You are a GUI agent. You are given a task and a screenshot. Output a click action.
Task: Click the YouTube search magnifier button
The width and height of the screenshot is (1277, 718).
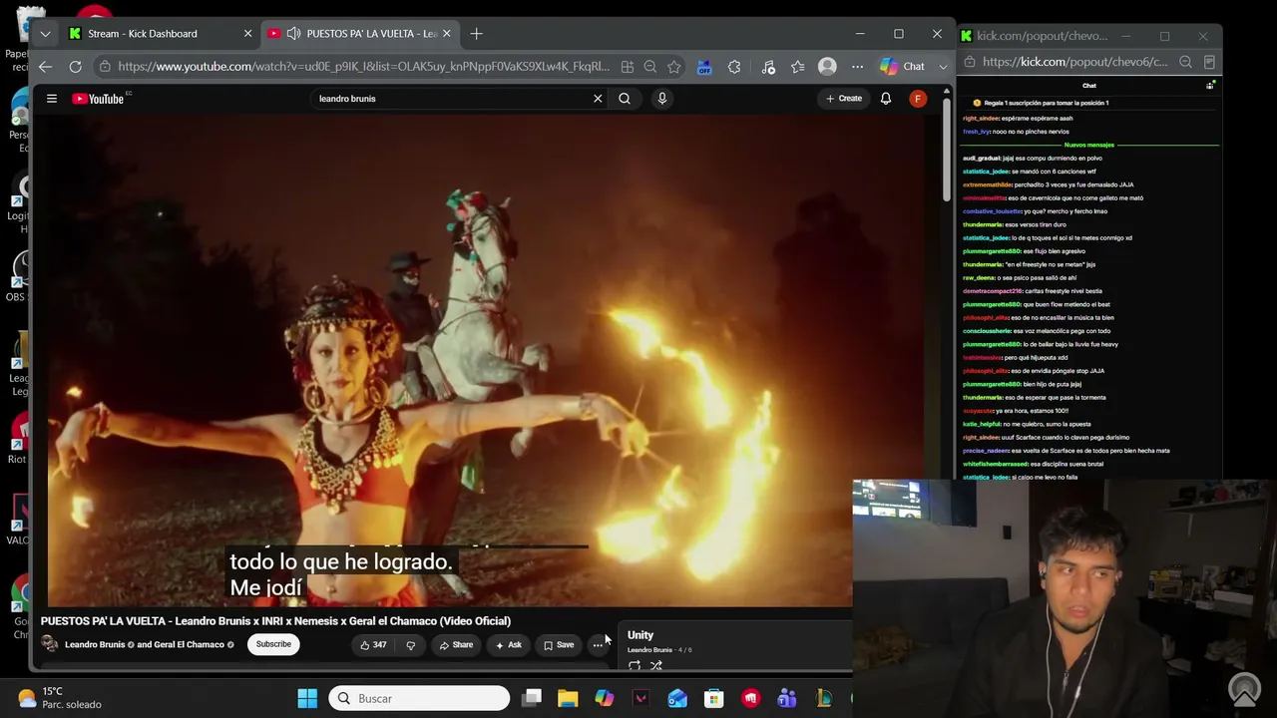(625, 99)
